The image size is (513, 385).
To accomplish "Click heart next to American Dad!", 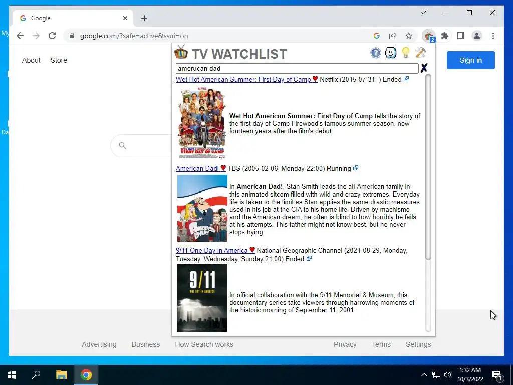I will [223, 168].
